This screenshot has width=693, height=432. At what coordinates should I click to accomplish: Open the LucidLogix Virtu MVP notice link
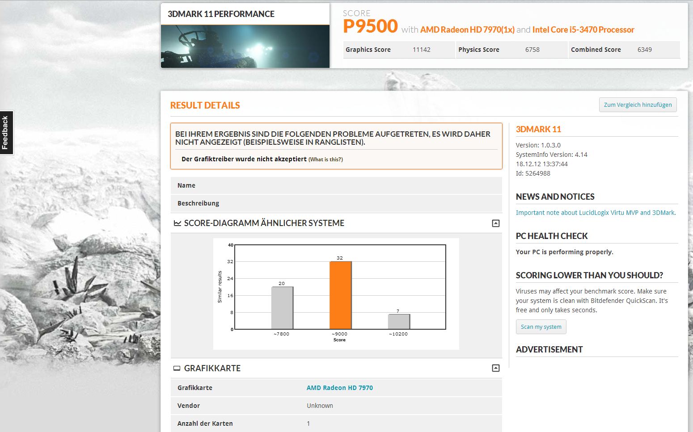click(596, 213)
